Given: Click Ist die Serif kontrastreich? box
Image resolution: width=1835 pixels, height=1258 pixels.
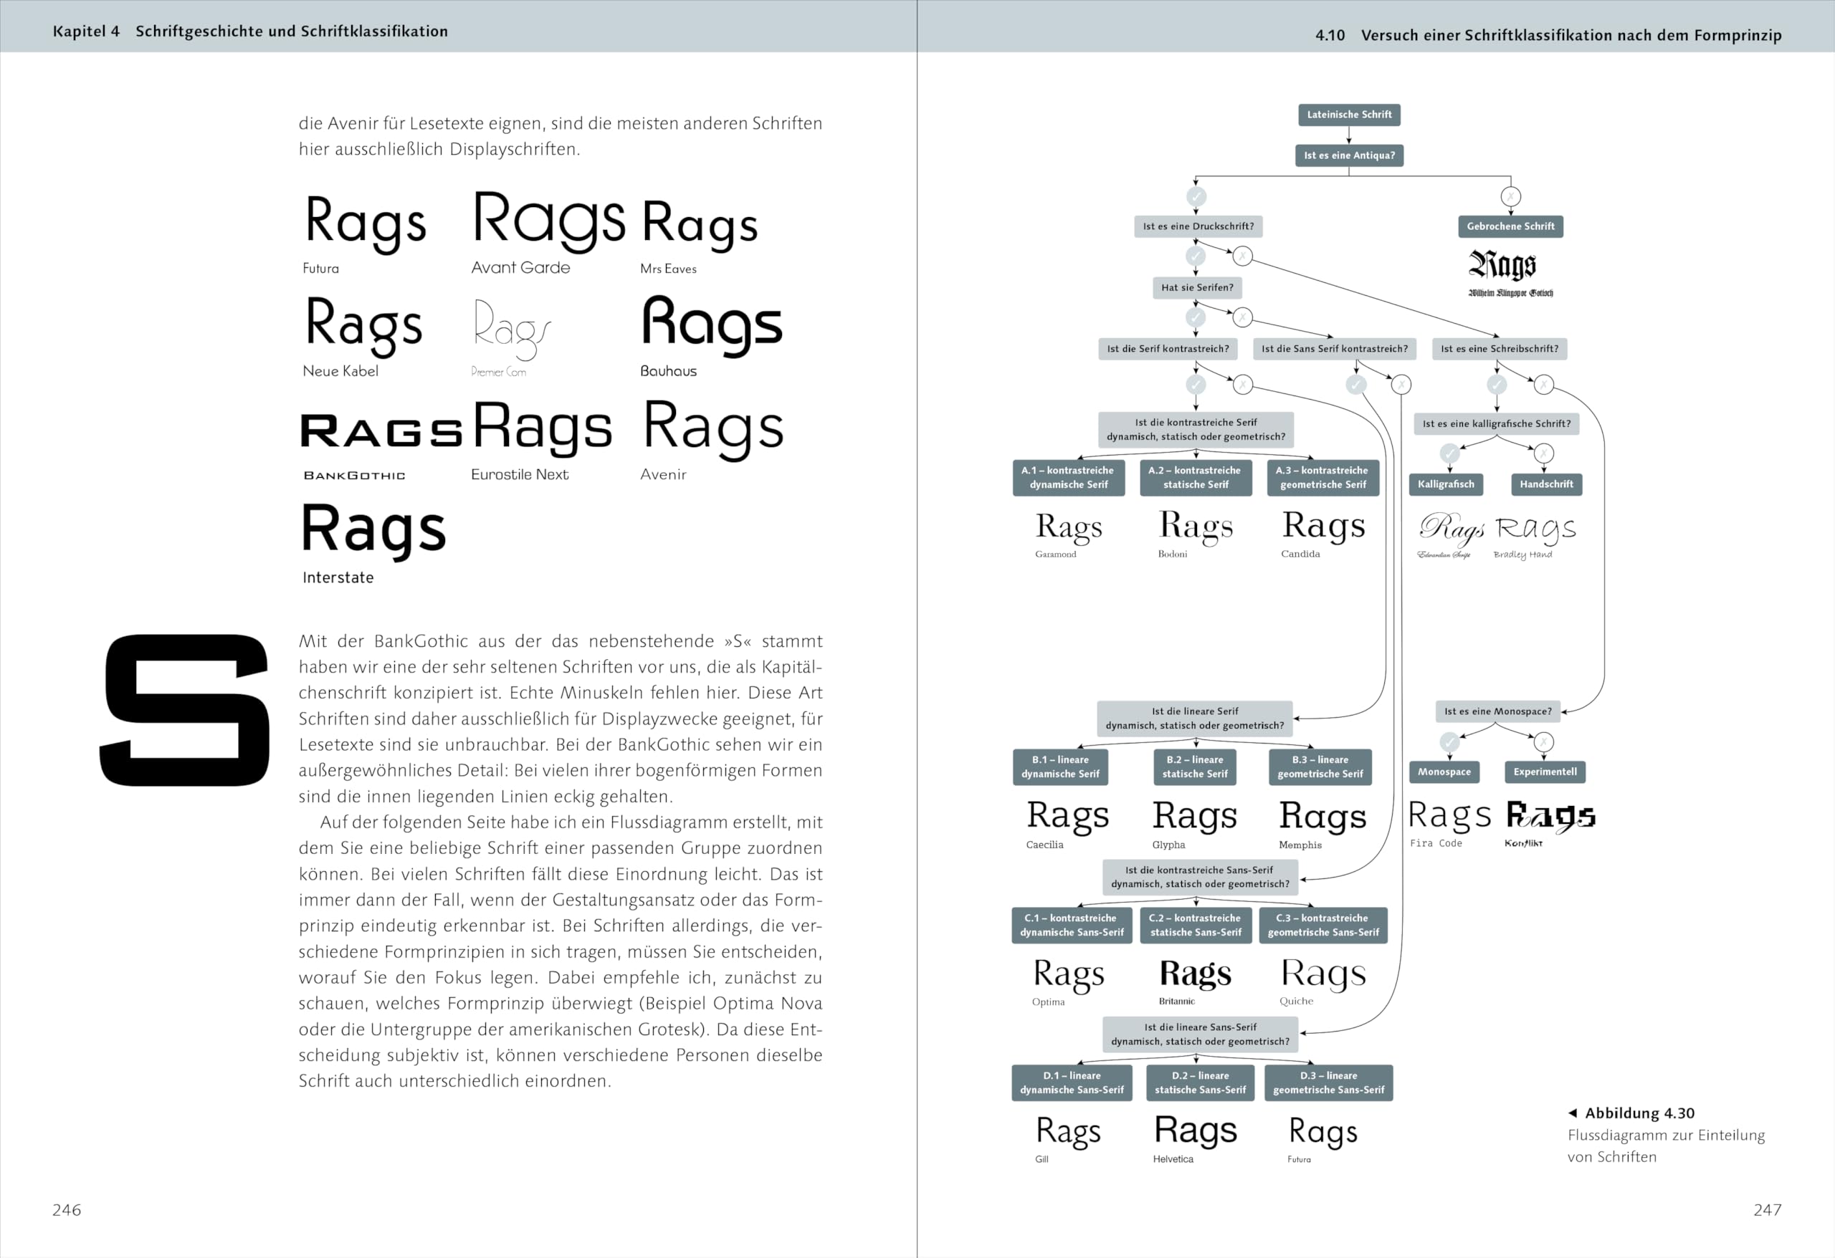Looking at the screenshot, I should [x=1168, y=349].
